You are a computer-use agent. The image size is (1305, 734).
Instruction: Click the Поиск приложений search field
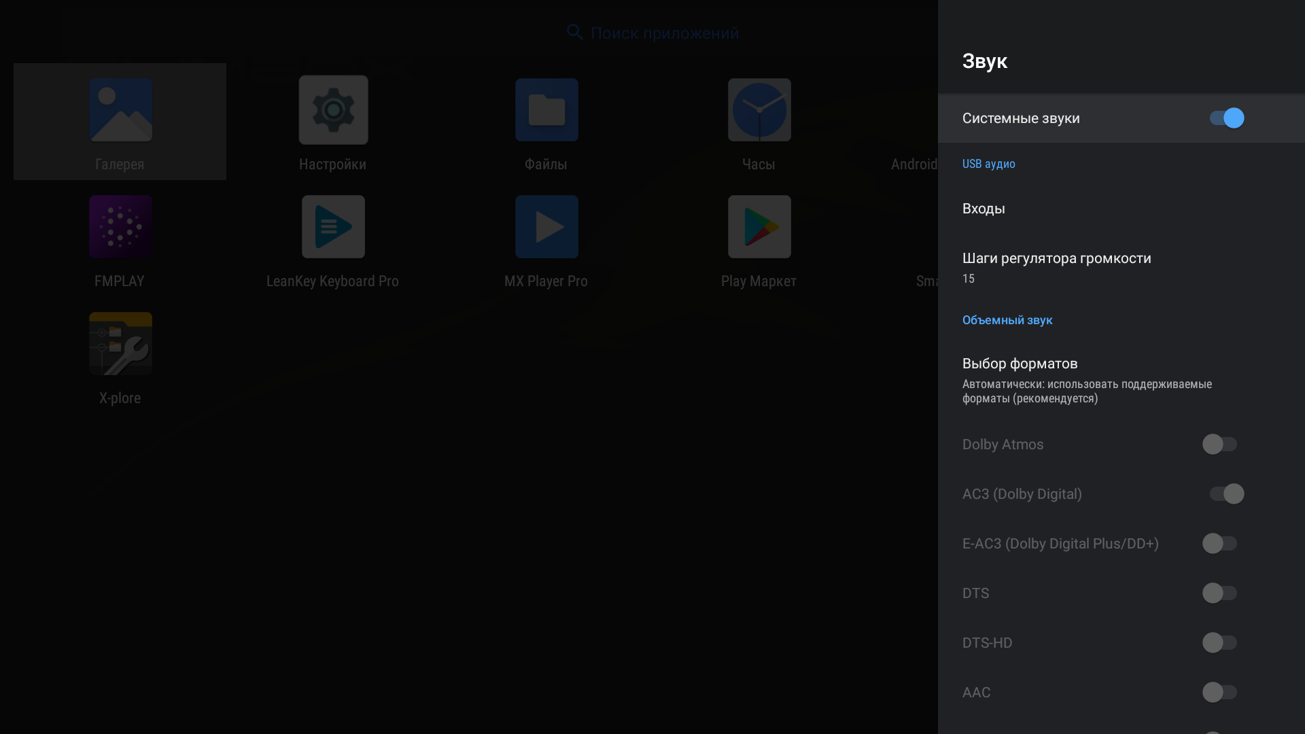[664, 33]
